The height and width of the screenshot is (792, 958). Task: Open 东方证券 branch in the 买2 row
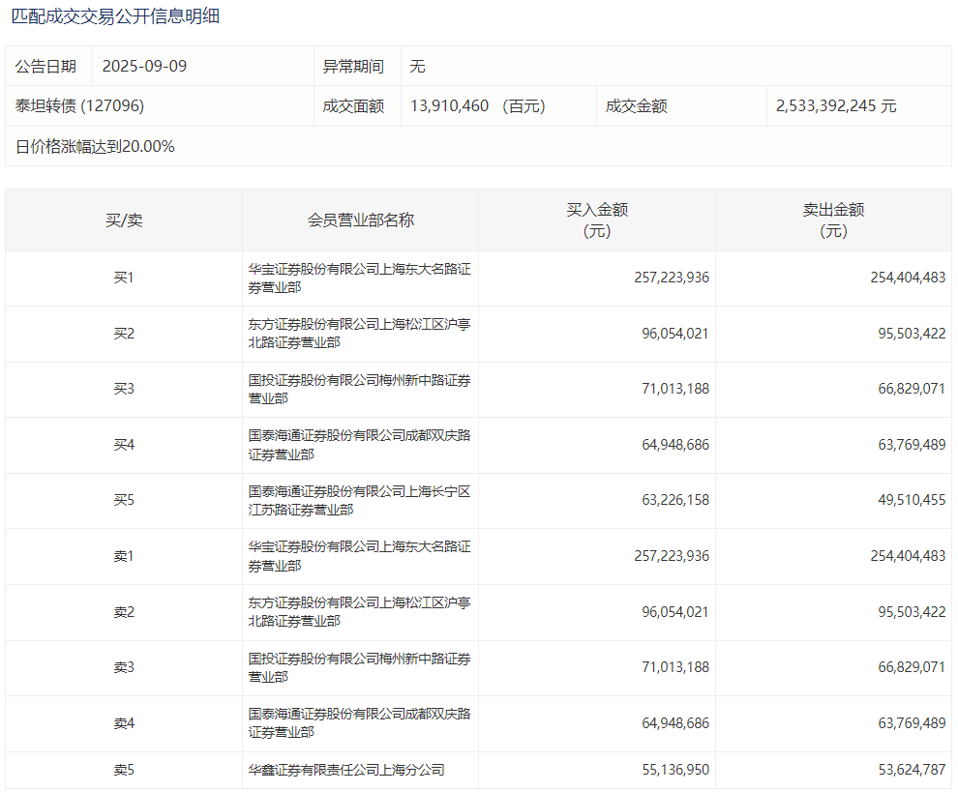click(x=359, y=334)
